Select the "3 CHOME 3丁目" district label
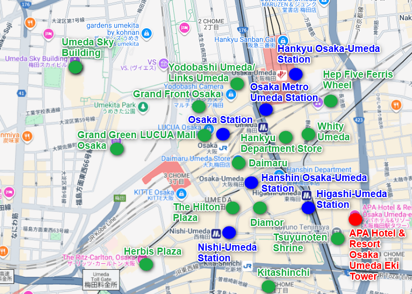The height and width of the screenshot is (294, 412). click(x=177, y=178)
